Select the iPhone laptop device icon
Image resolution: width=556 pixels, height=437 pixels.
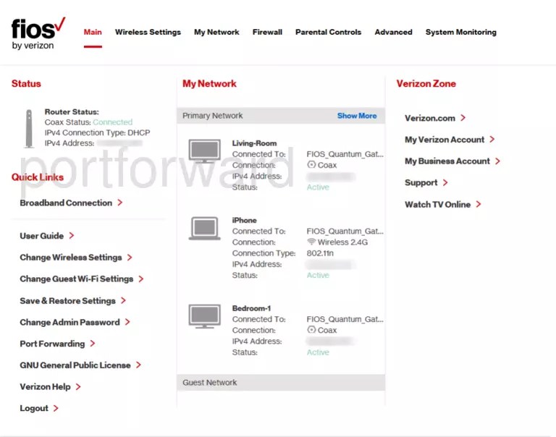[204, 229]
